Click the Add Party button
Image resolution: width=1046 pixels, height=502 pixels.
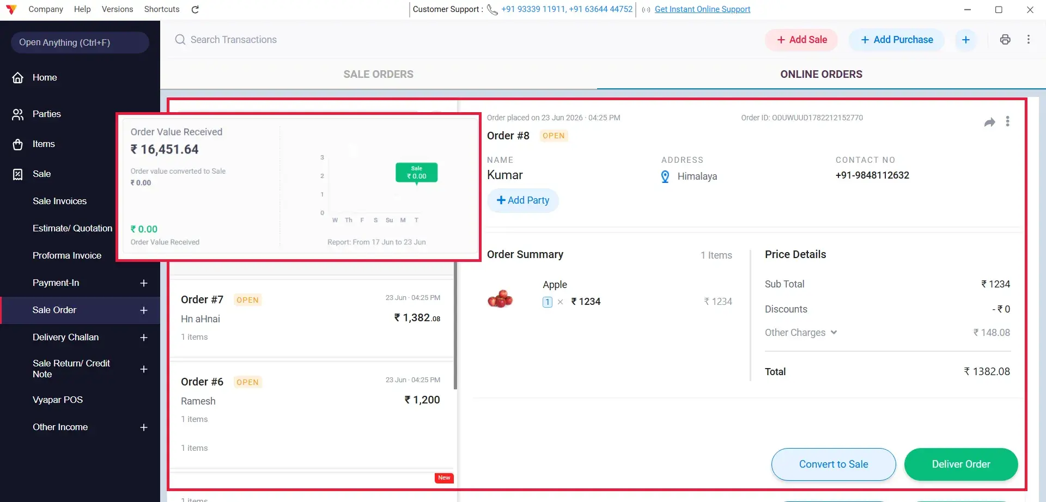(523, 200)
